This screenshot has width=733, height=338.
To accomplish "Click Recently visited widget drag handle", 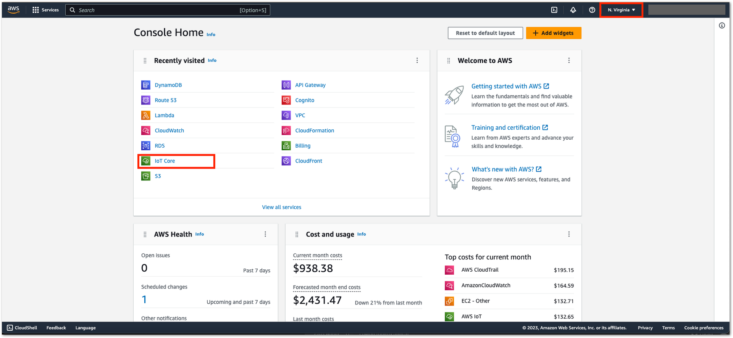I will click(x=145, y=61).
